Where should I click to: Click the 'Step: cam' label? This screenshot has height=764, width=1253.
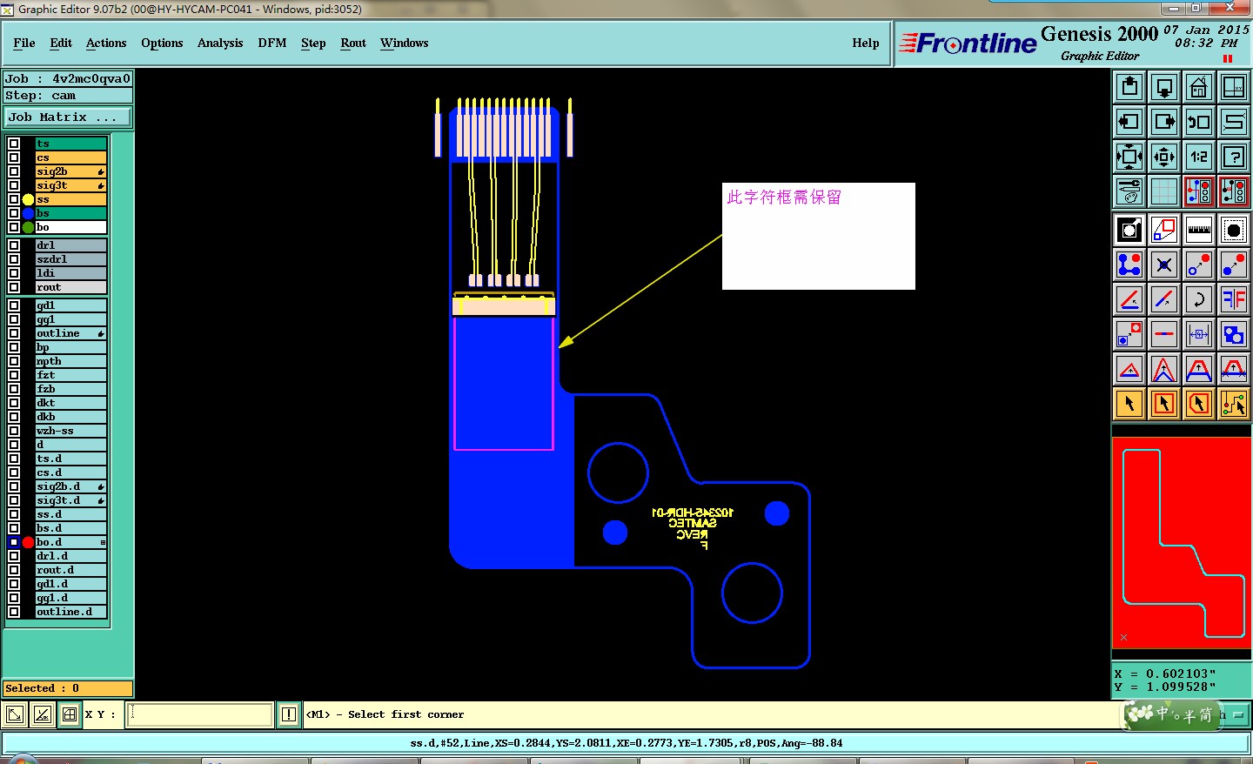[68, 96]
